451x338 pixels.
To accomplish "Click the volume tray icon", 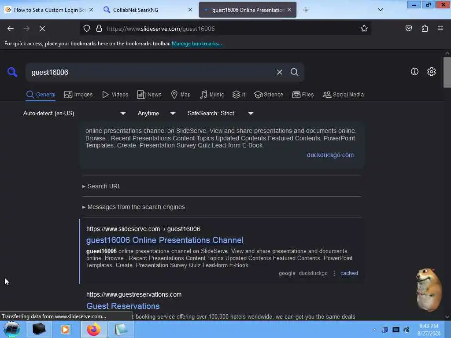I will point(407,330).
